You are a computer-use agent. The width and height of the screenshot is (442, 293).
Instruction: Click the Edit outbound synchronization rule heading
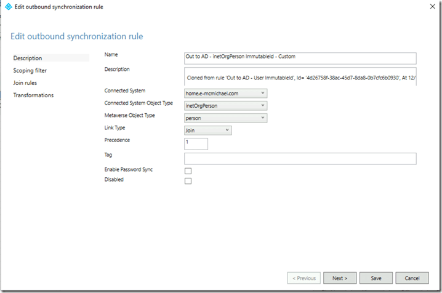pyautogui.click(x=77, y=36)
